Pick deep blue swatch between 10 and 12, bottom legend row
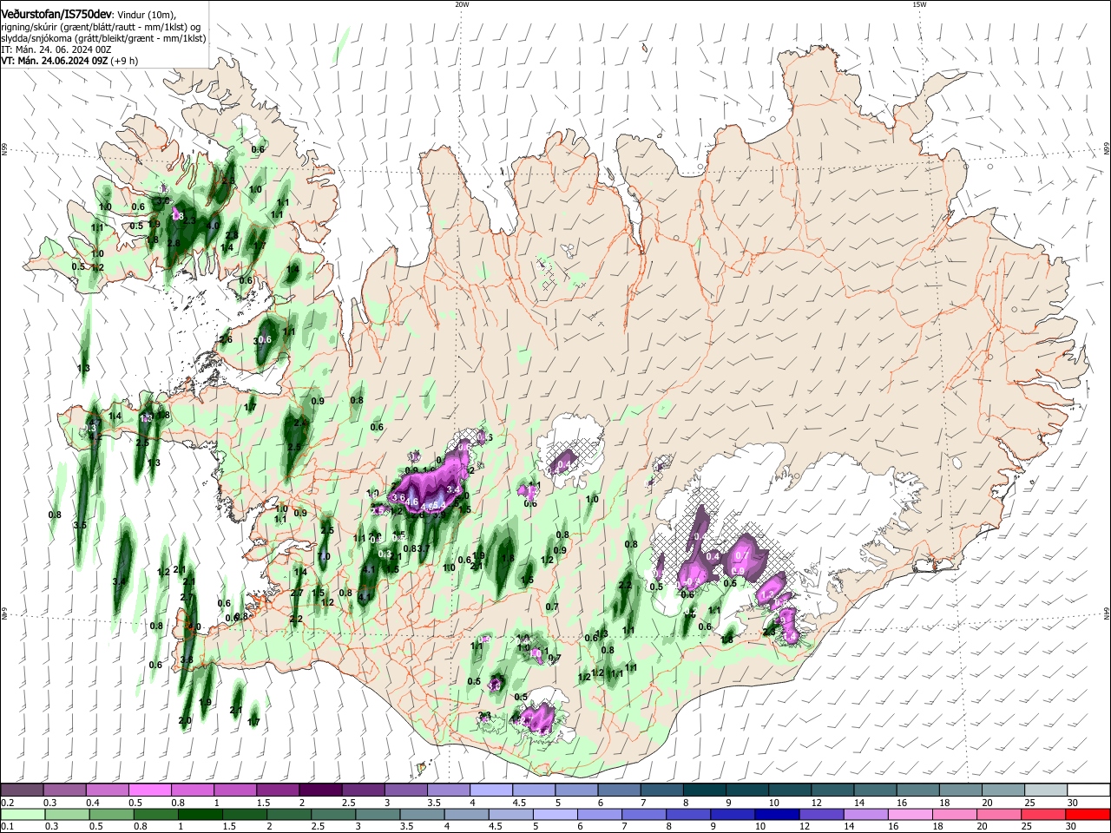Image resolution: width=1111 pixels, height=833 pixels. pos(777,815)
